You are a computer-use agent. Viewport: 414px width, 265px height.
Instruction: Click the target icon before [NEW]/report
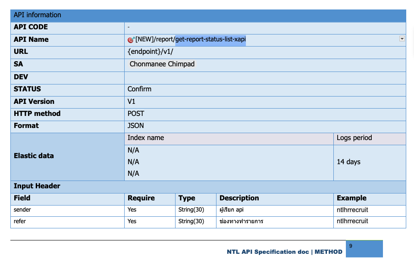(x=131, y=40)
